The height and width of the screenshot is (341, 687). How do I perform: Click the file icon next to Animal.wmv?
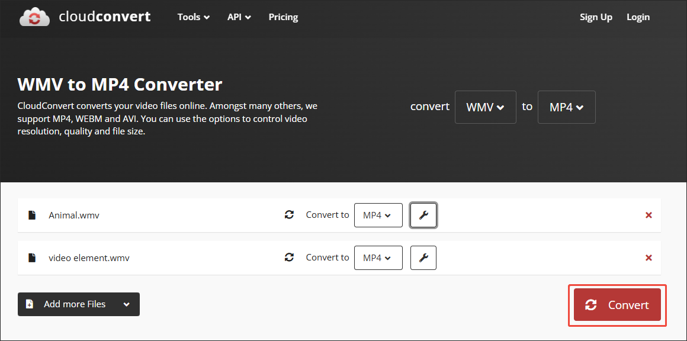(32, 215)
